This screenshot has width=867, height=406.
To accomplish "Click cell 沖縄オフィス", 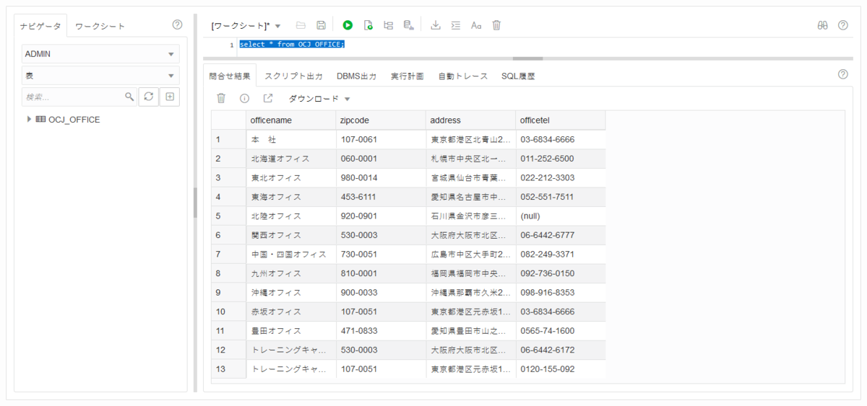I will click(291, 293).
